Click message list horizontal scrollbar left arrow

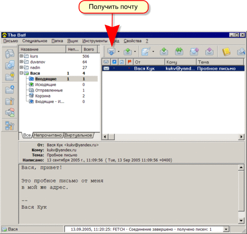[105, 136]
